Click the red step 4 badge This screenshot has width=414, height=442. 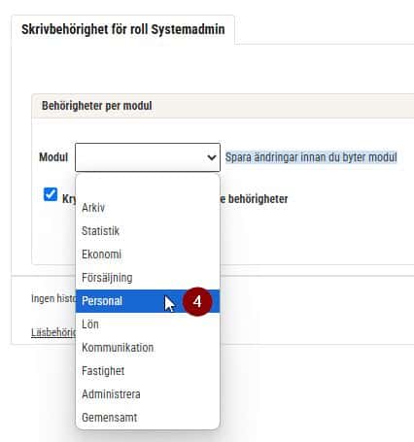[197, 302]
